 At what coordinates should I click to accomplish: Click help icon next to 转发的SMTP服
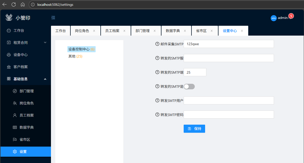click(x=157, y=58)
